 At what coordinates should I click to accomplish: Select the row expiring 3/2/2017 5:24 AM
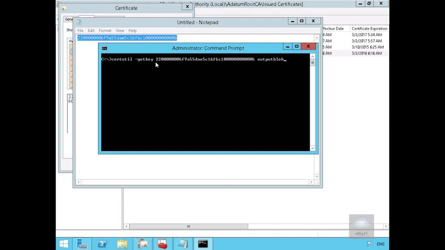coord(356,35)
